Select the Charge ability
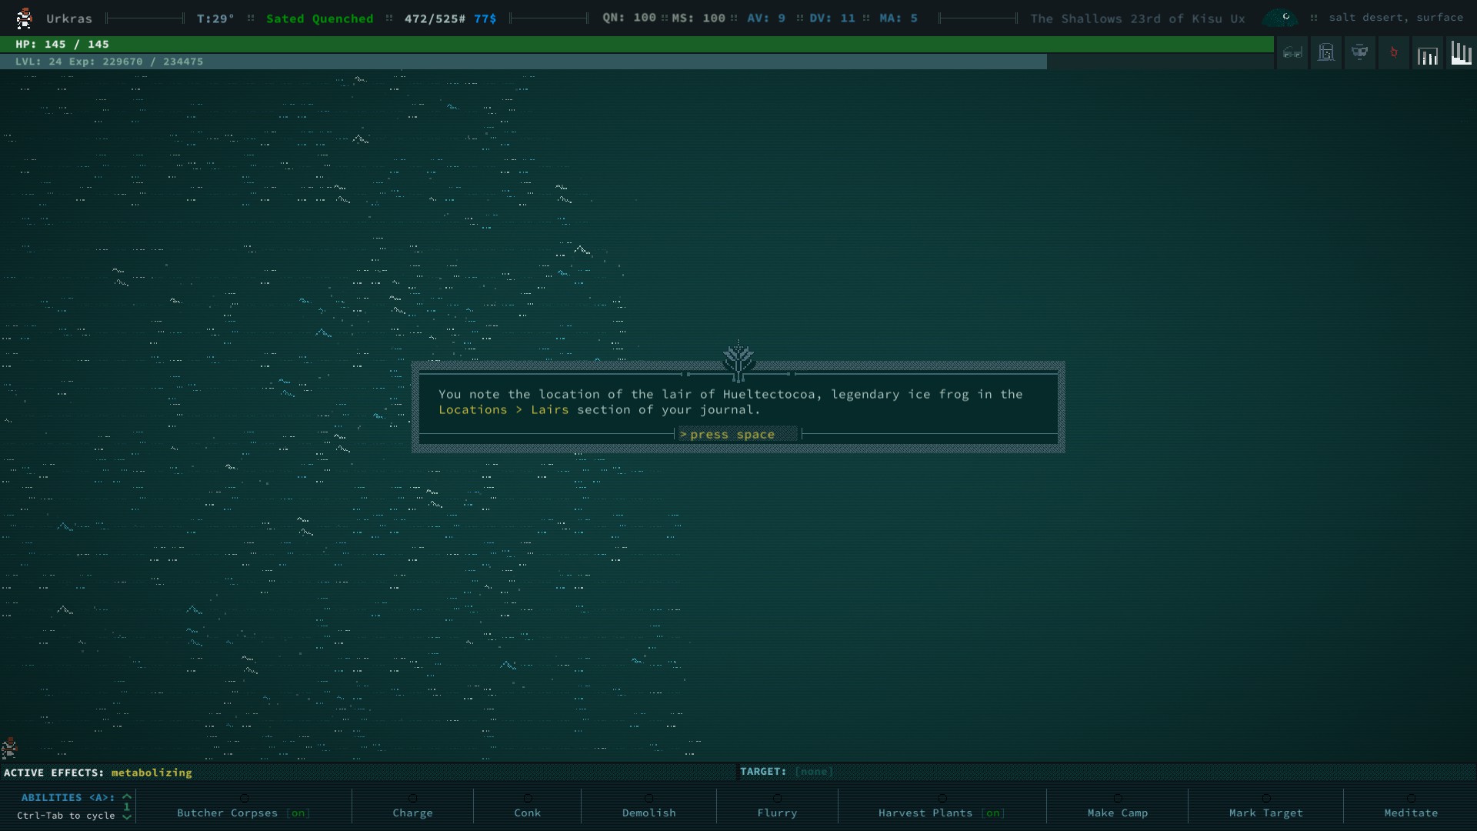 coord(412,813)
